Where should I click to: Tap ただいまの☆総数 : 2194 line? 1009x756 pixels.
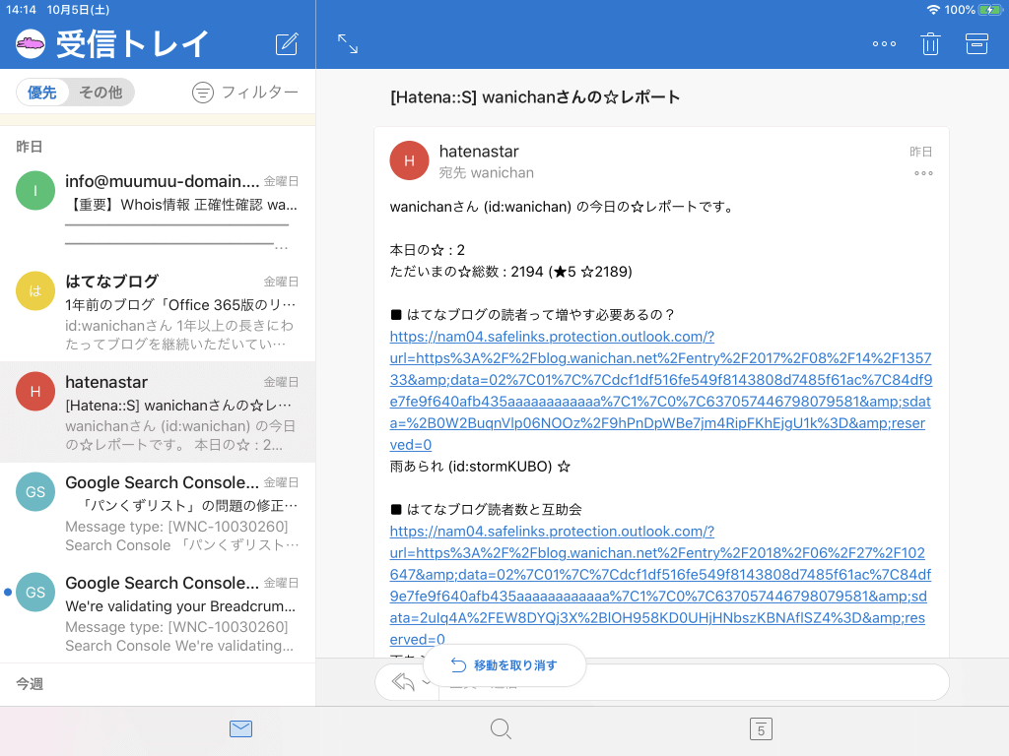click(x=511, y=272)
